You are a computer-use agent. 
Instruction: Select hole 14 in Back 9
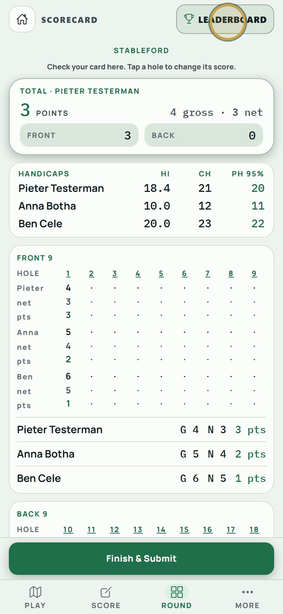pos(161,530)
